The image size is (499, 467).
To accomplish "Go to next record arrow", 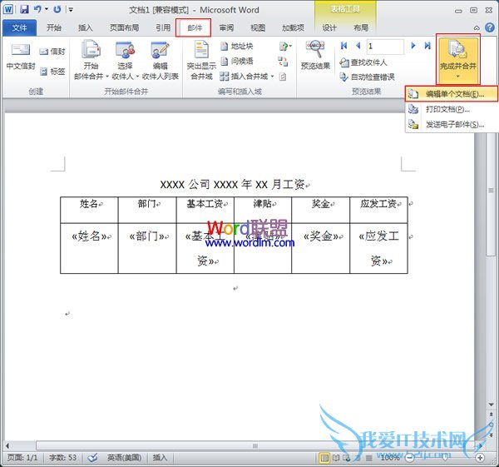I will [x=413, y=46].
